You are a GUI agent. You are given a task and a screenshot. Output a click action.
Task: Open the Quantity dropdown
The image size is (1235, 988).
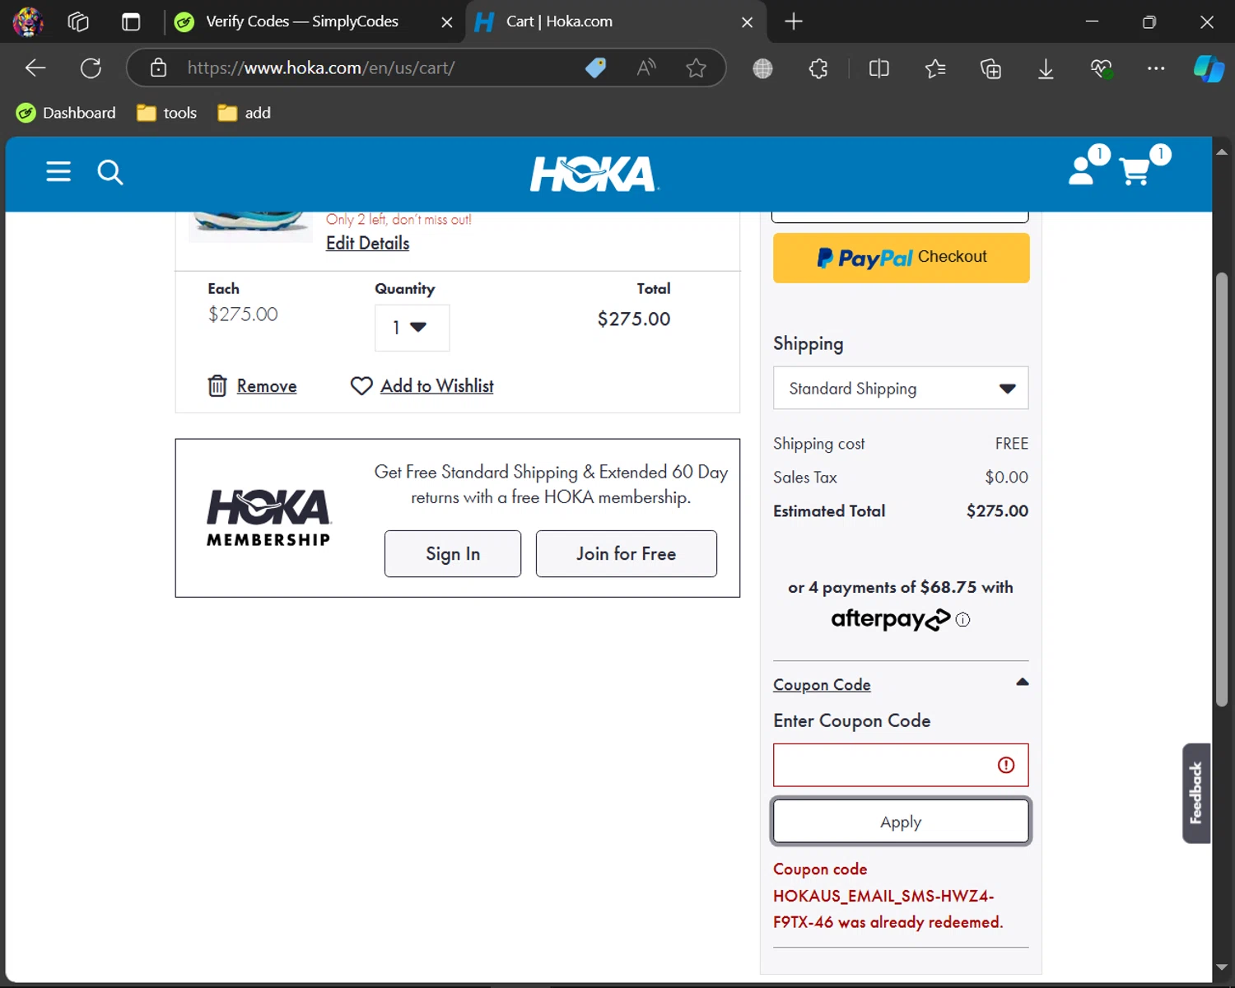(412, 328)
